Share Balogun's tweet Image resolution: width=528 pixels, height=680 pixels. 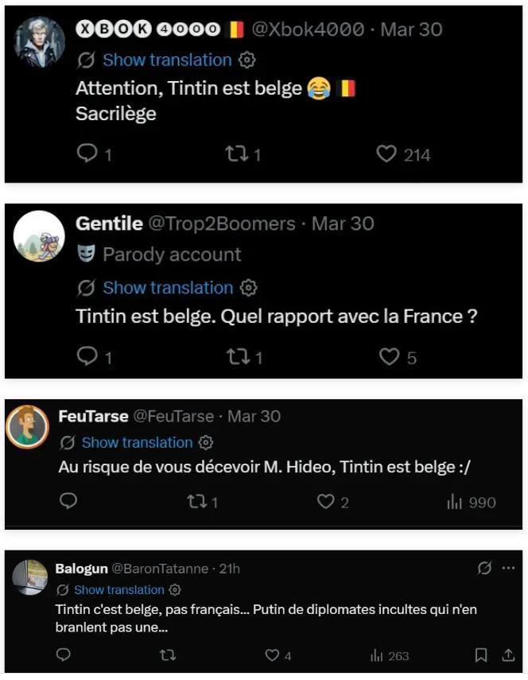pos(508,655)
